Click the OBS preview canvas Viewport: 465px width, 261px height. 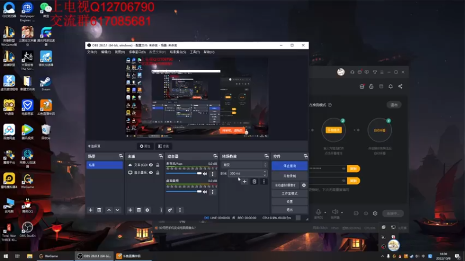click(x=197, y=97)
